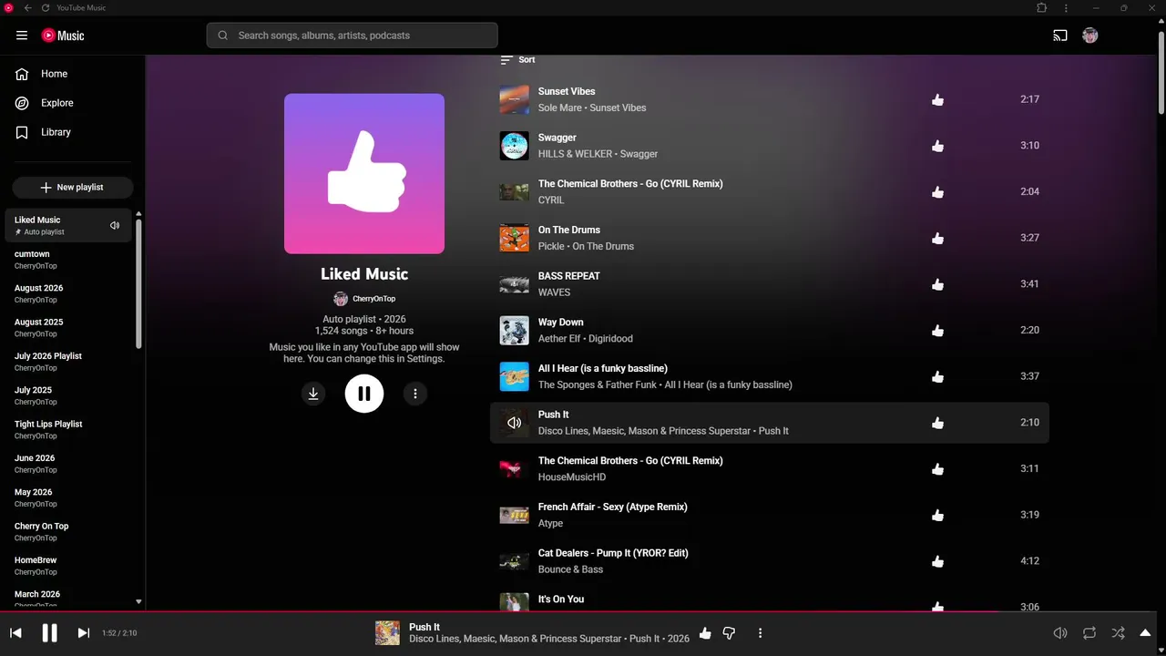The image size is (1166, 656).
Task: Toggle repeat mode
Action: (x=1089, y=633)
